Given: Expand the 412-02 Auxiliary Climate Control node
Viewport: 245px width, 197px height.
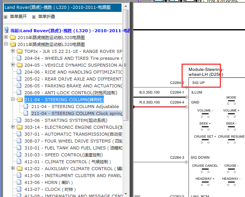Looking at the screenshot, I should click(x=13, y=168).
